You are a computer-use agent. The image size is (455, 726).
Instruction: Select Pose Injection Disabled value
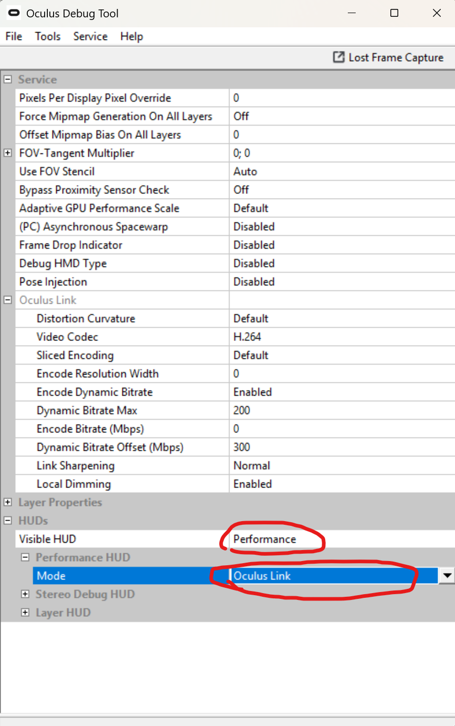pos(342,282)
